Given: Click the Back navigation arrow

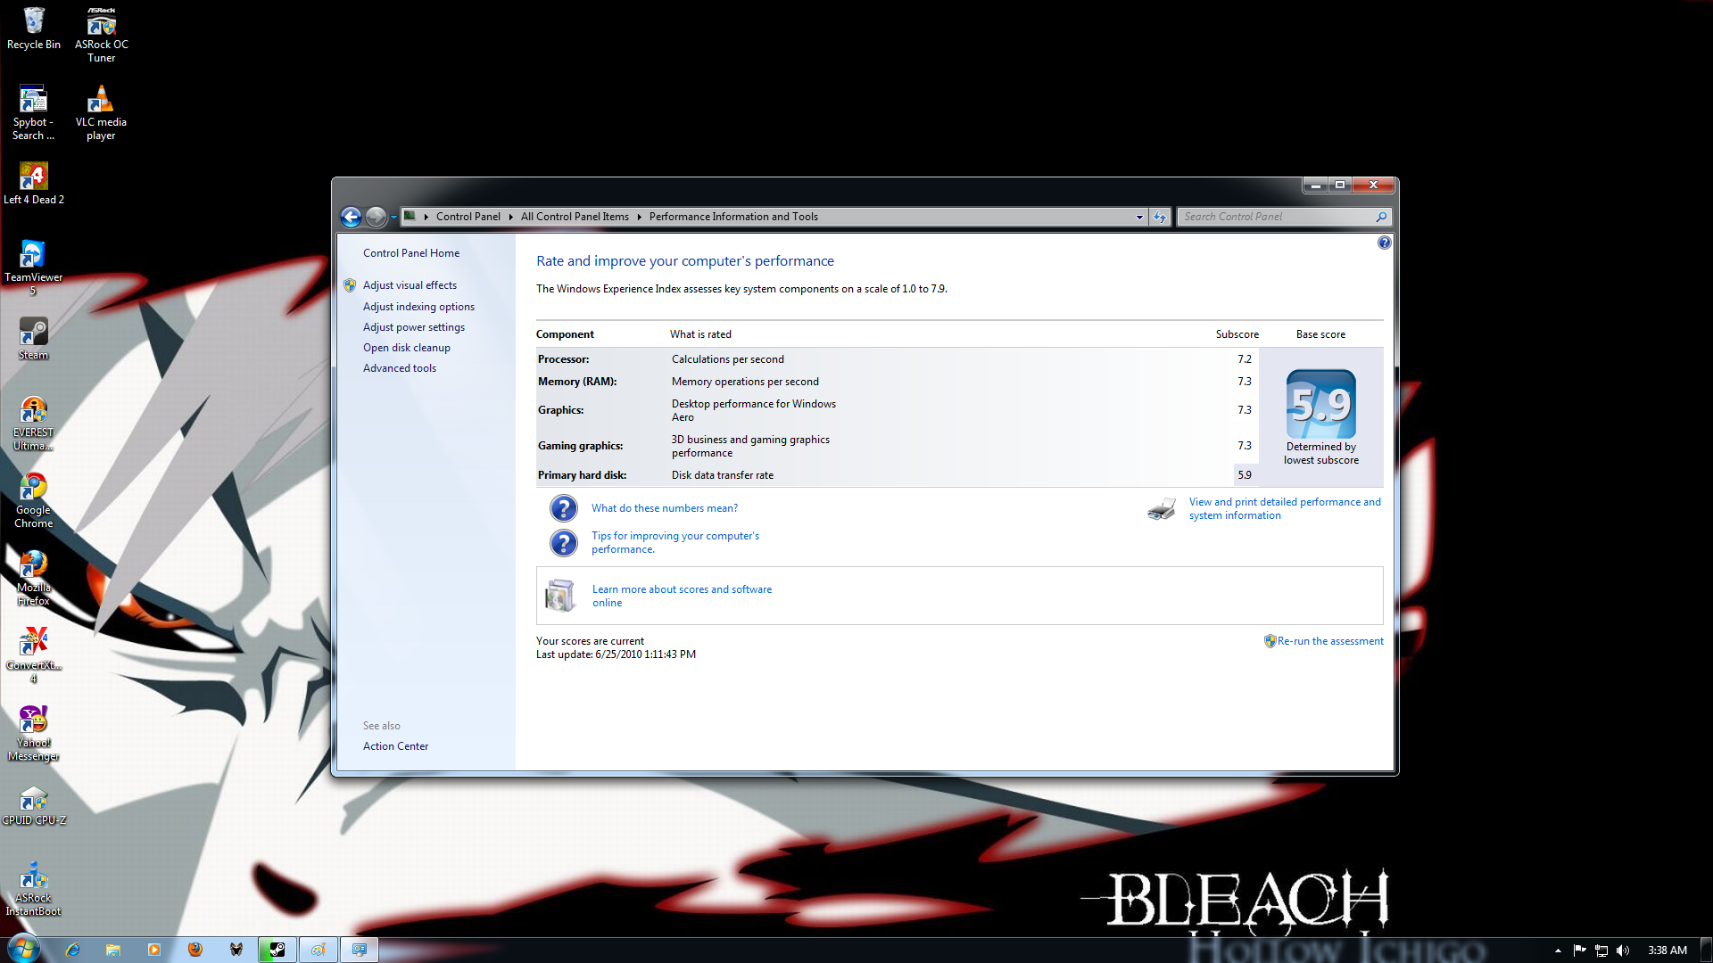Looking at the screenshot, I should pyautogui.click(x=351, y=217).
